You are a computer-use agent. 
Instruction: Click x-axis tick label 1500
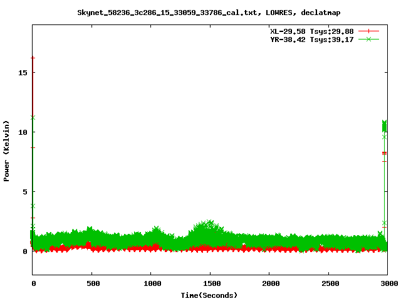point(212,283)
